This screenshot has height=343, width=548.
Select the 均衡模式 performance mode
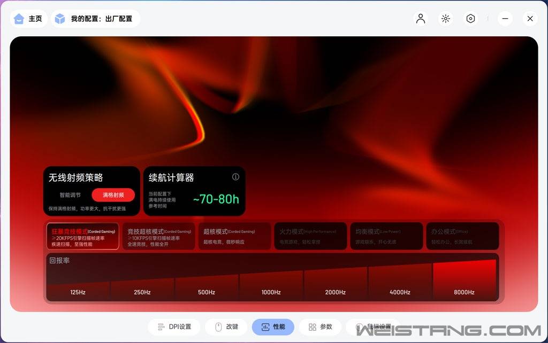[386, 236]
